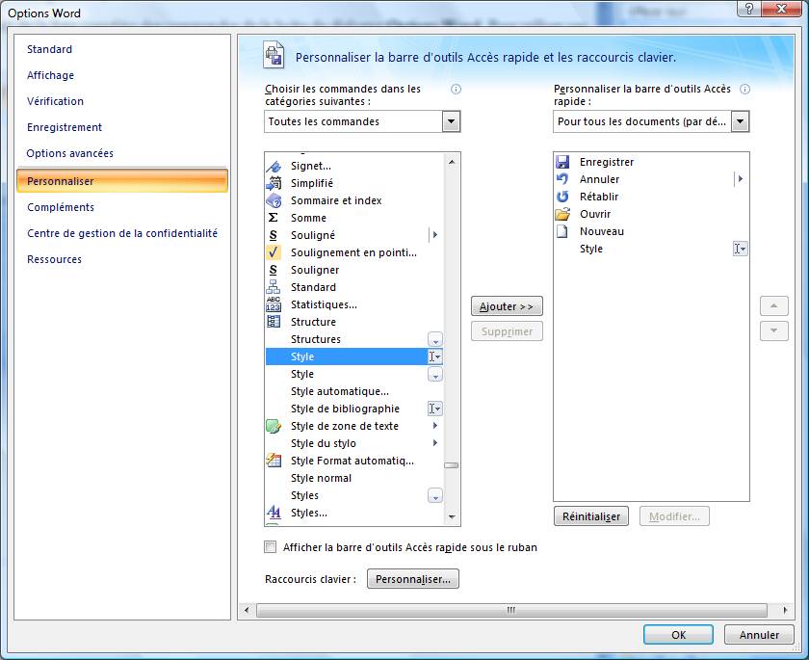
Task: Click the left arrow of the horizontal scrollbar
Action: click(247, 611)
